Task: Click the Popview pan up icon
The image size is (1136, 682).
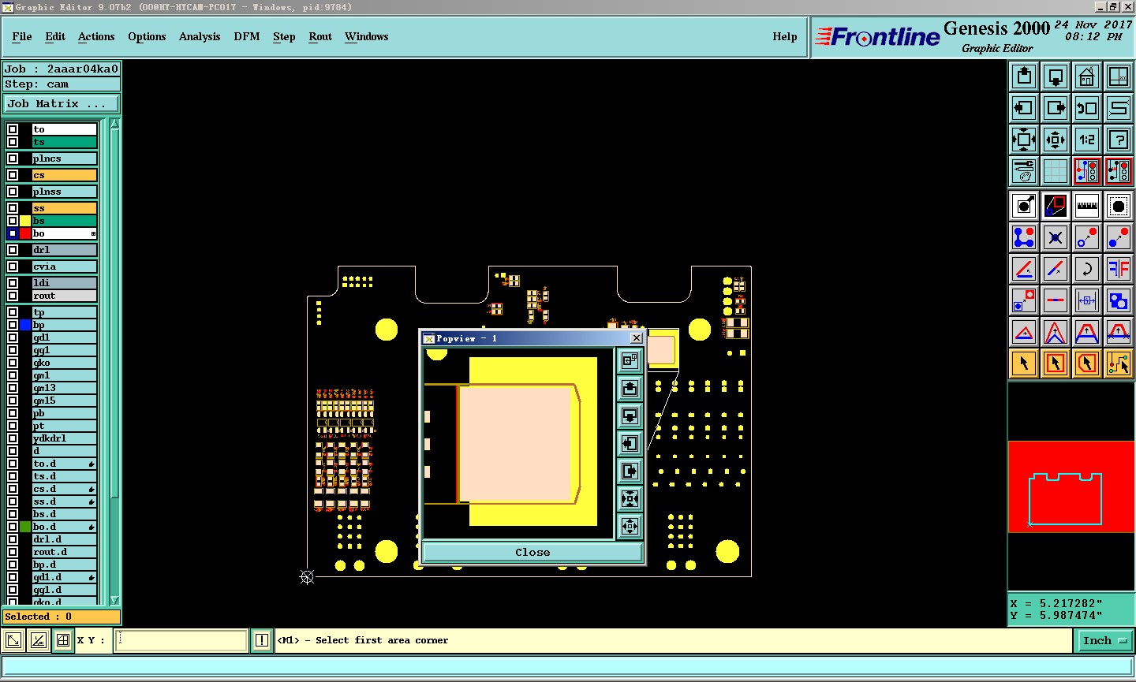Action: [630, 388]
